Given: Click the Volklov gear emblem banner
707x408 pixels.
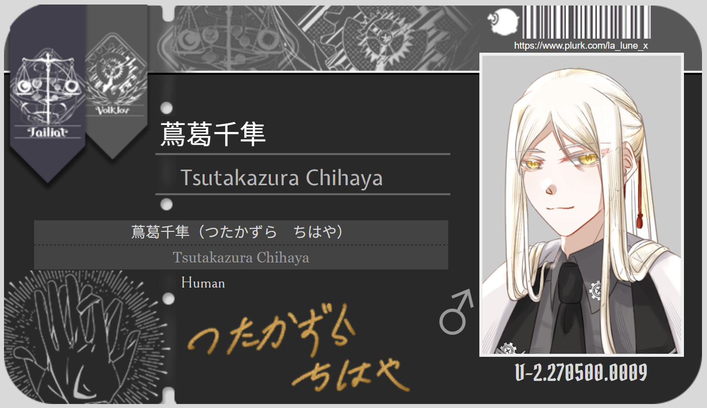Looking at the screenshot, I should click(x=116, y=80).
